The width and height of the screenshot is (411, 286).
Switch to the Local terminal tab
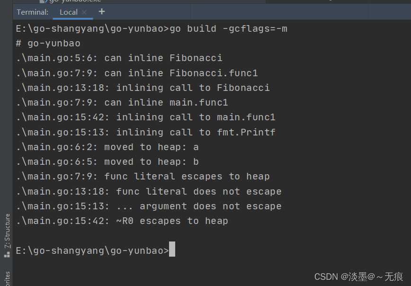(x=69, y=12)
